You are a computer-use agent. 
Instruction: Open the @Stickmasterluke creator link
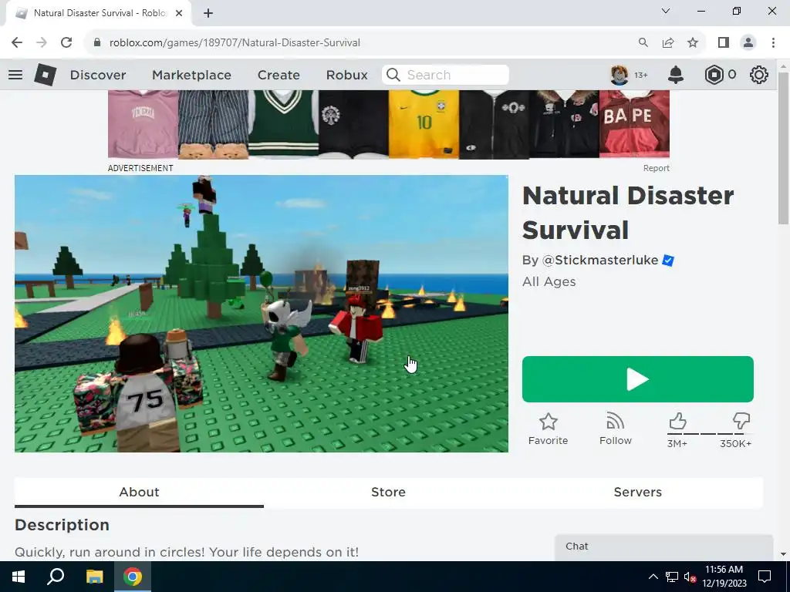click(600, 261)
